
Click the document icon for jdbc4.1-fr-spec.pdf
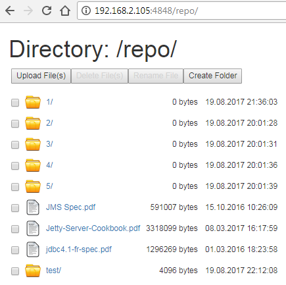tap(33, 249)
